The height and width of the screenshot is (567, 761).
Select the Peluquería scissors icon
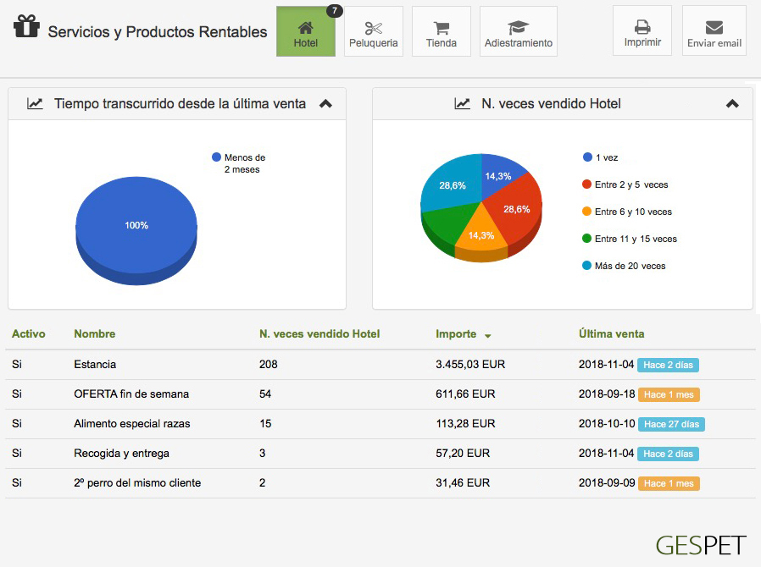(374, 28)
